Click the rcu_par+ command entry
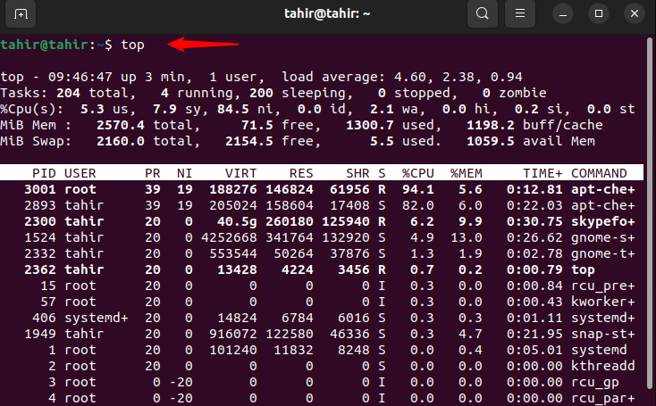The image size is (656, 406). tap(603, 398)
